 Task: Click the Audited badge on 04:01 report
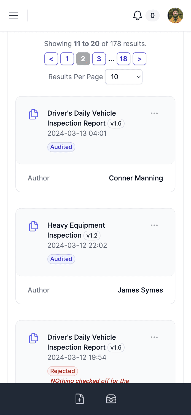(x=61, y=147)
